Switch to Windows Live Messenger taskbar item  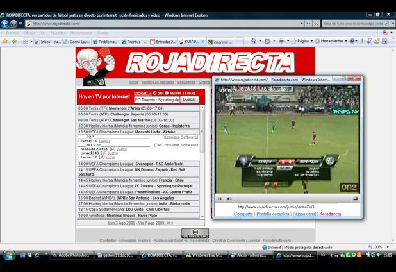205,255
